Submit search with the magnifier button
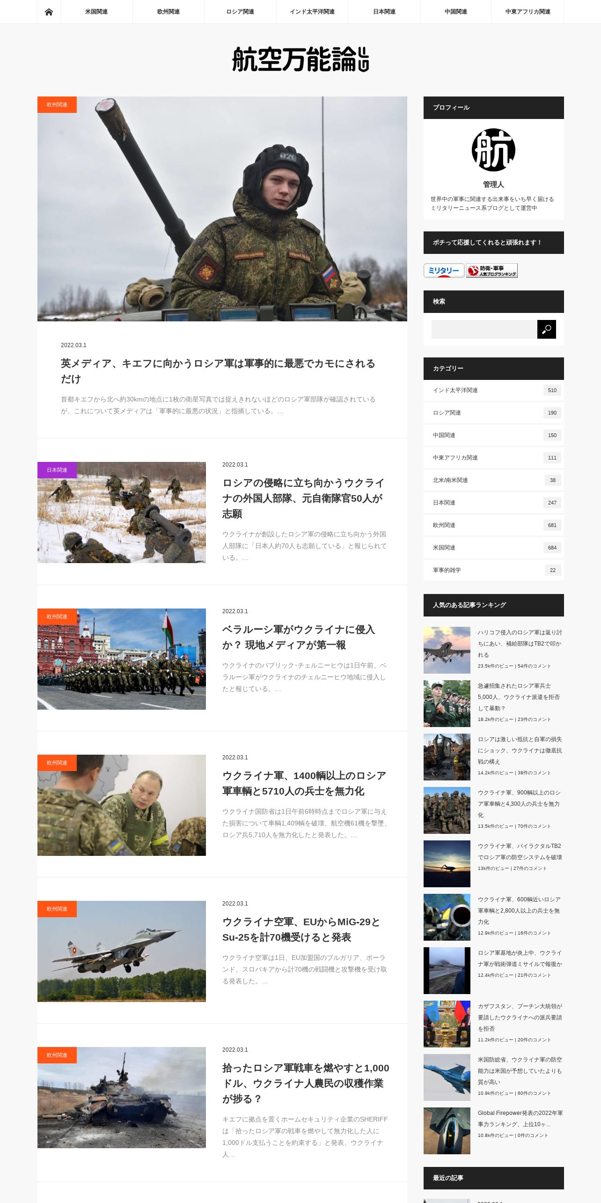 coord(546,329)
